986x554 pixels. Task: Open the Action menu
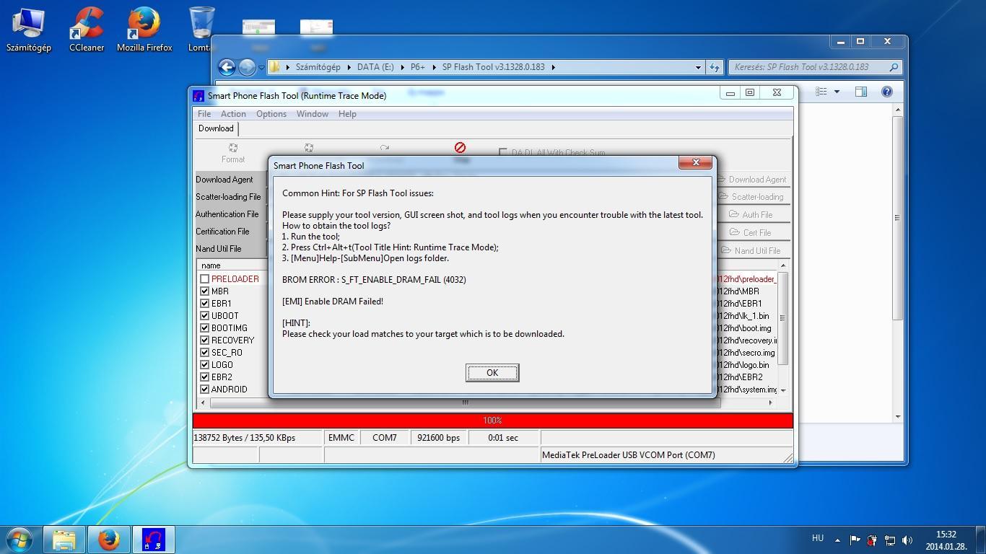point(233,114)
